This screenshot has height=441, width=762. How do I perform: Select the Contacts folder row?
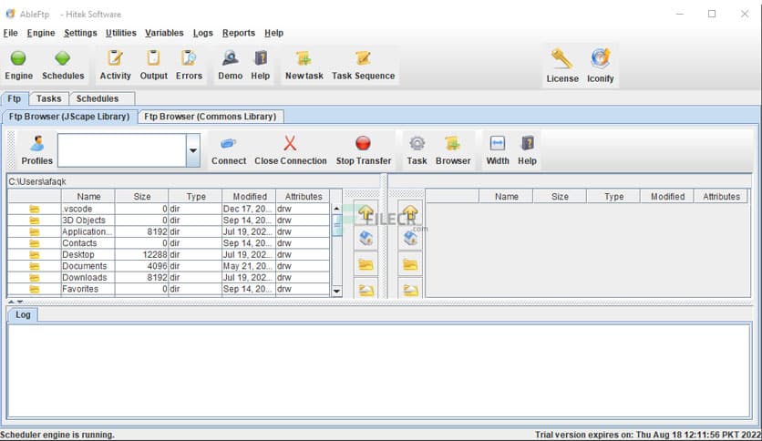click(169, 243)
